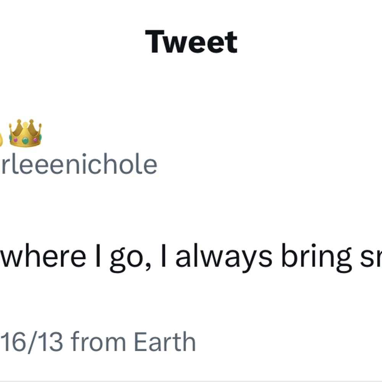Viewport: 382px width, 382px height.
Task: Click the word "from" in timestamp line
Action: coord(99,341)
